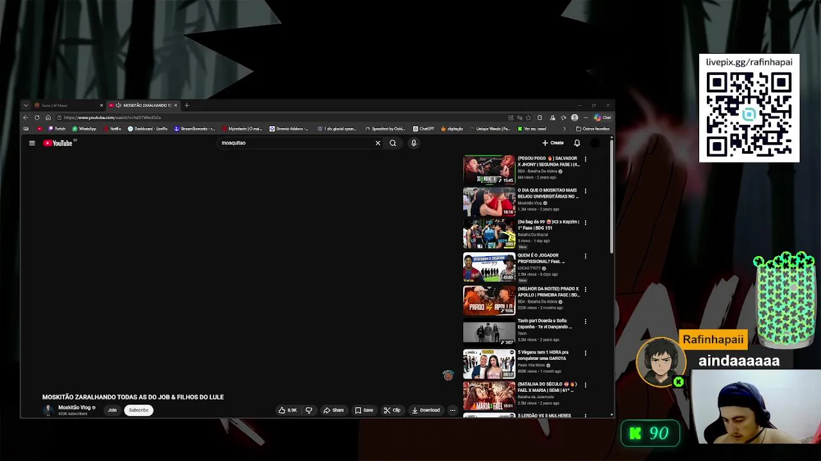Select the Moskitão Zaralhando YouTube tab
This screenshot has width=821, height=461.
(142, 106)
